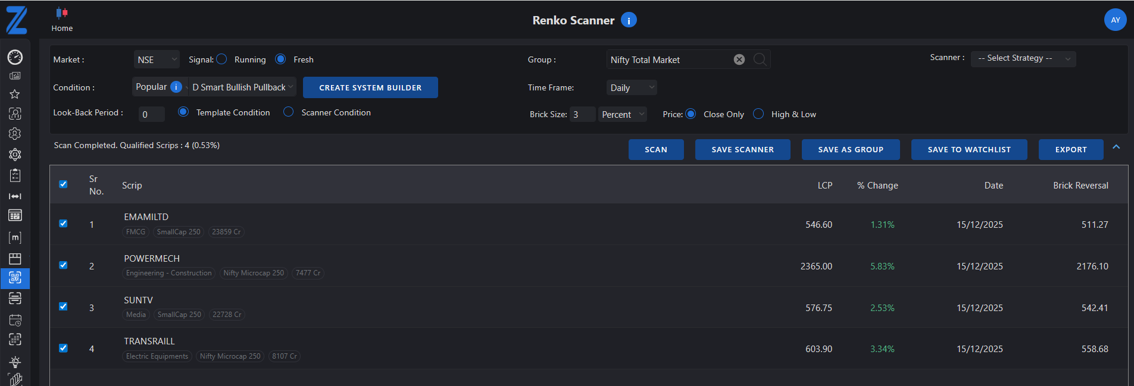Click the SCAN button
This screenshot has width=1134, height=386.
[655, 149]
